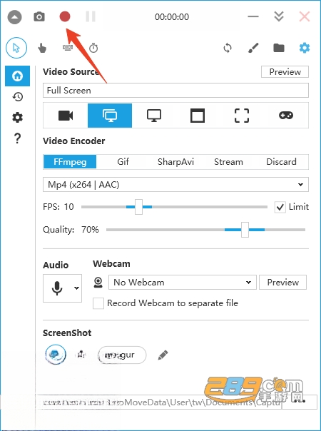Viewport: 321px width, 431px height.
Task: Select the webcam-only video source icon
Action: [66, 116]
